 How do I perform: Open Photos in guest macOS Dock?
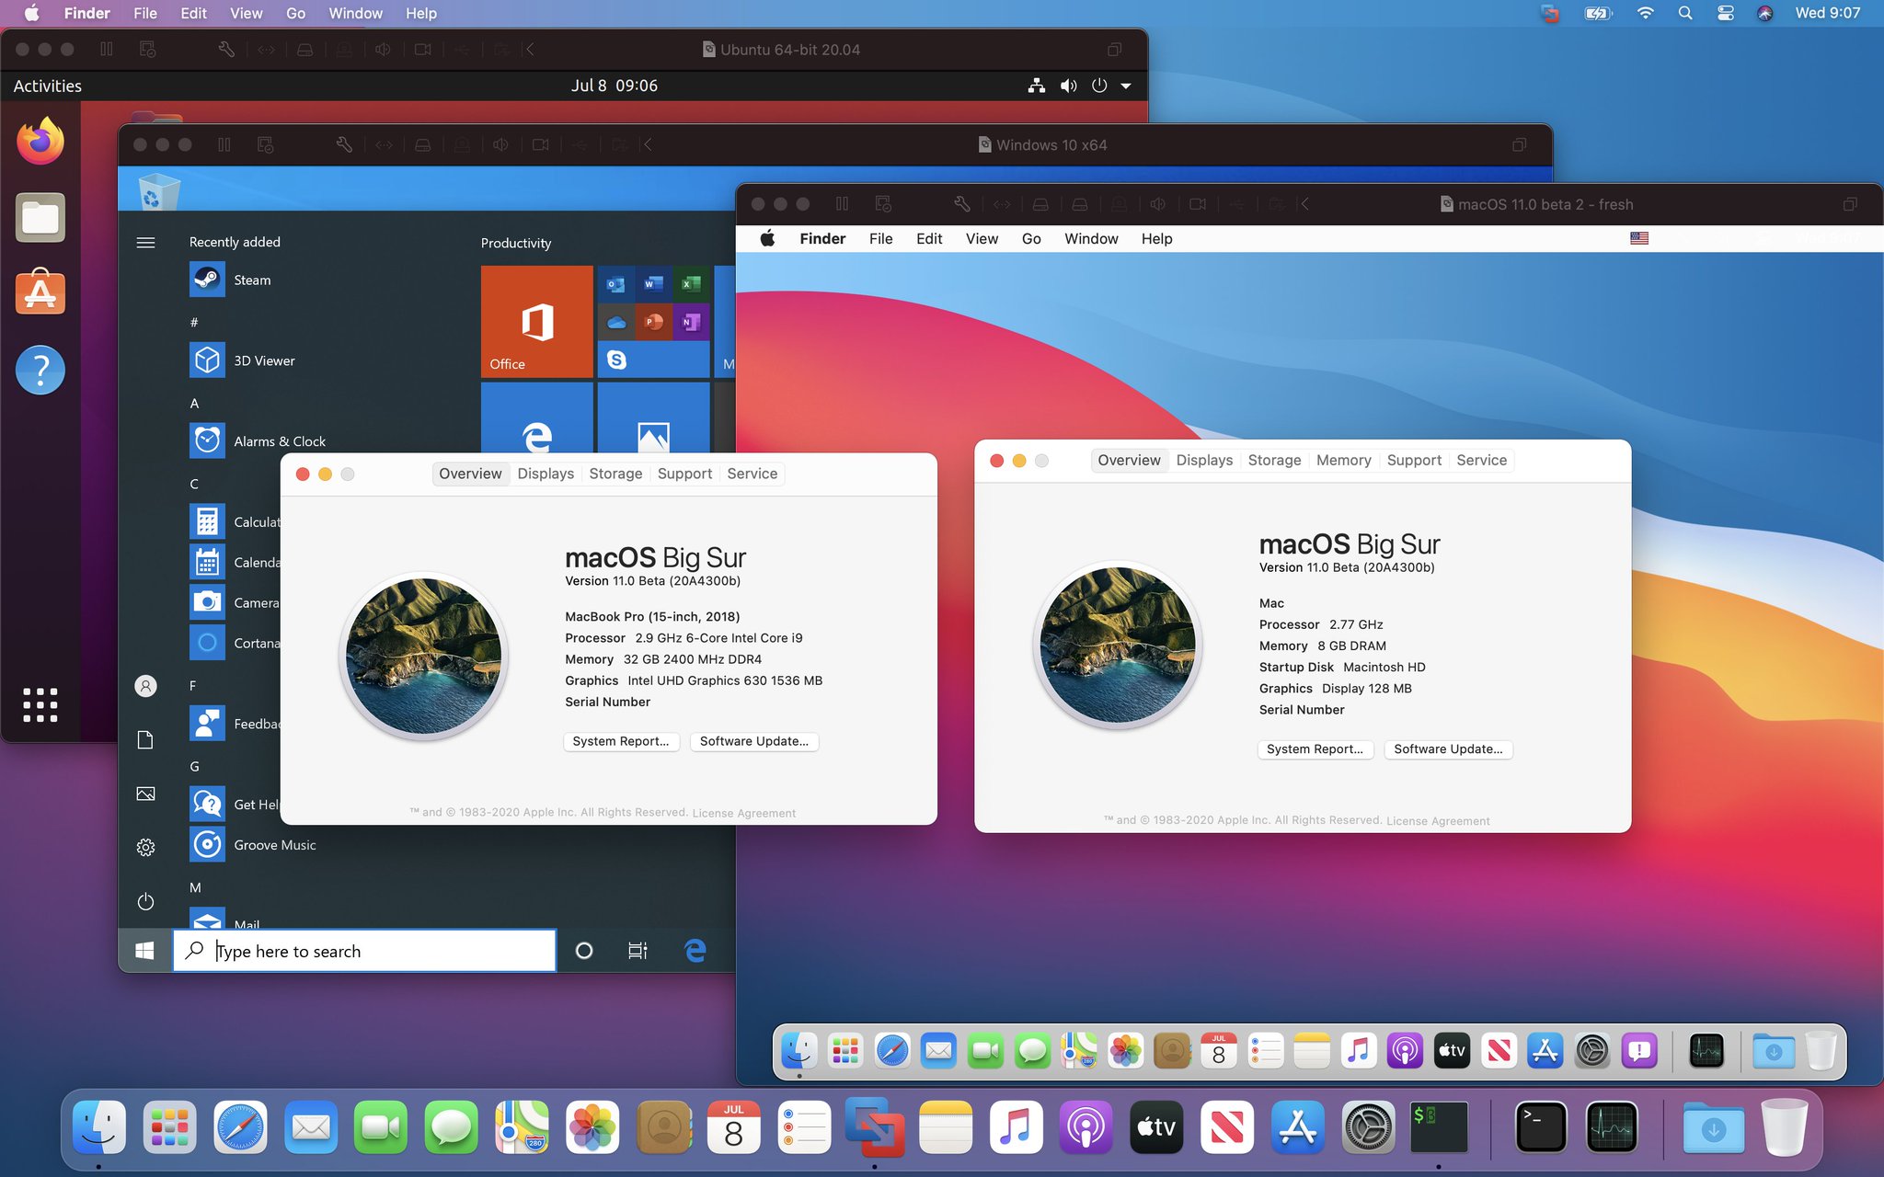click(1125, 1051)
